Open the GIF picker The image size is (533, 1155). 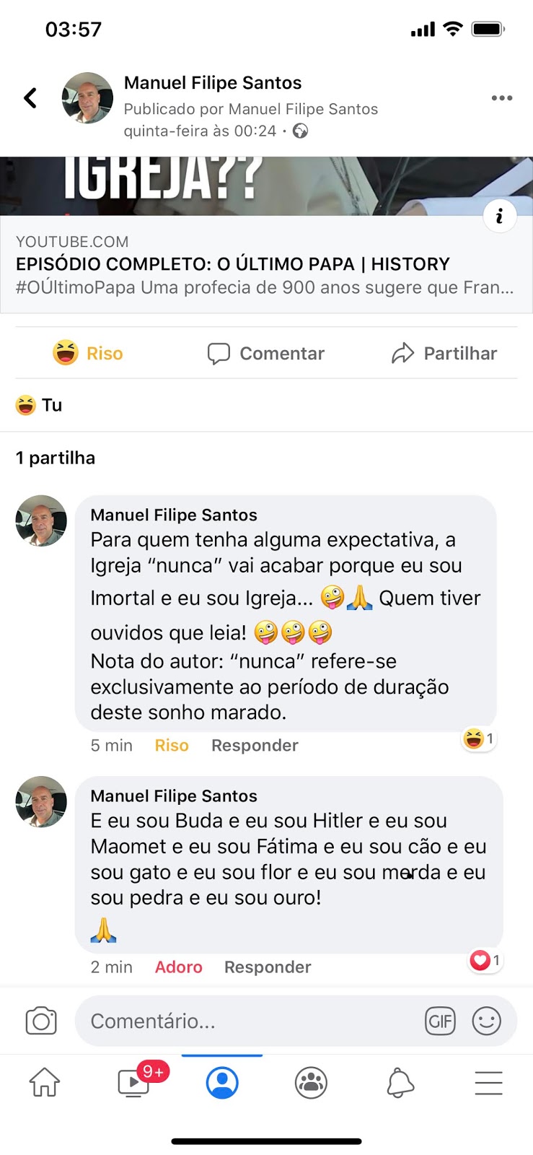[440, 1021]
